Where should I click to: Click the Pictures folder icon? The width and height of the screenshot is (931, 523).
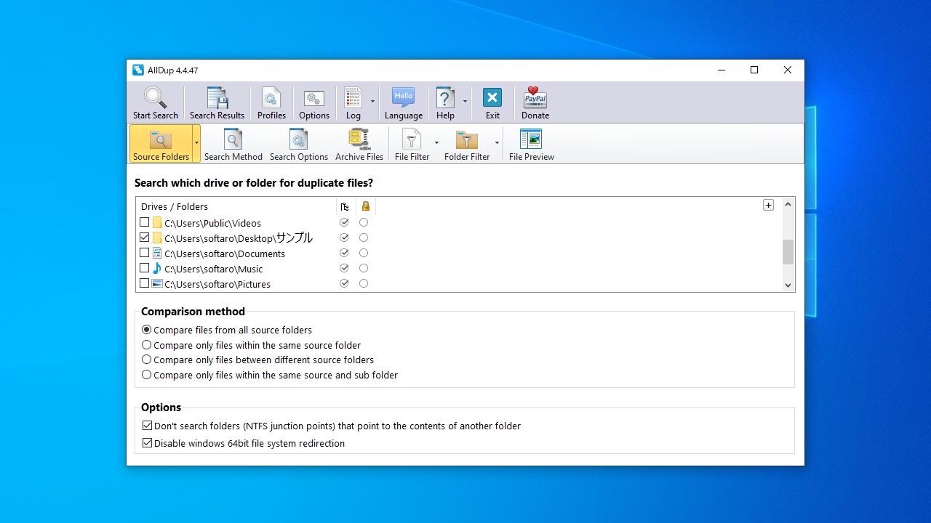[157, 283]
